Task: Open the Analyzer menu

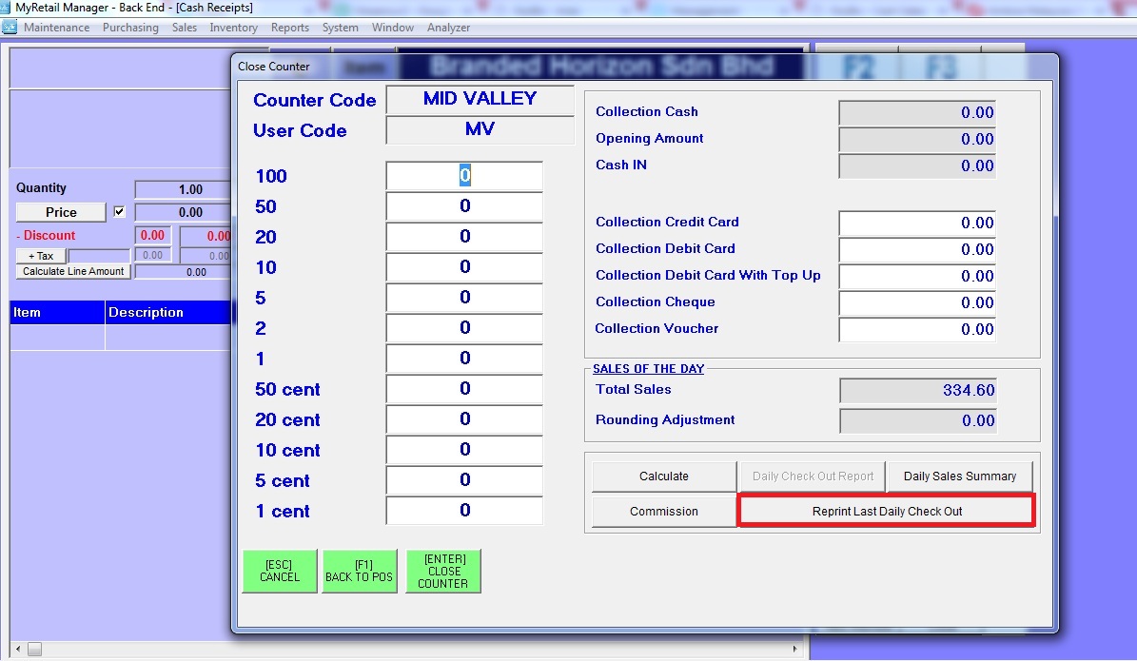Action: 448,28
